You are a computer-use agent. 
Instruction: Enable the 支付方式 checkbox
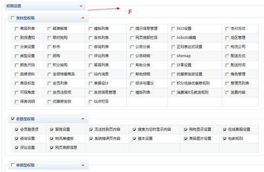[x=227, y=29]
